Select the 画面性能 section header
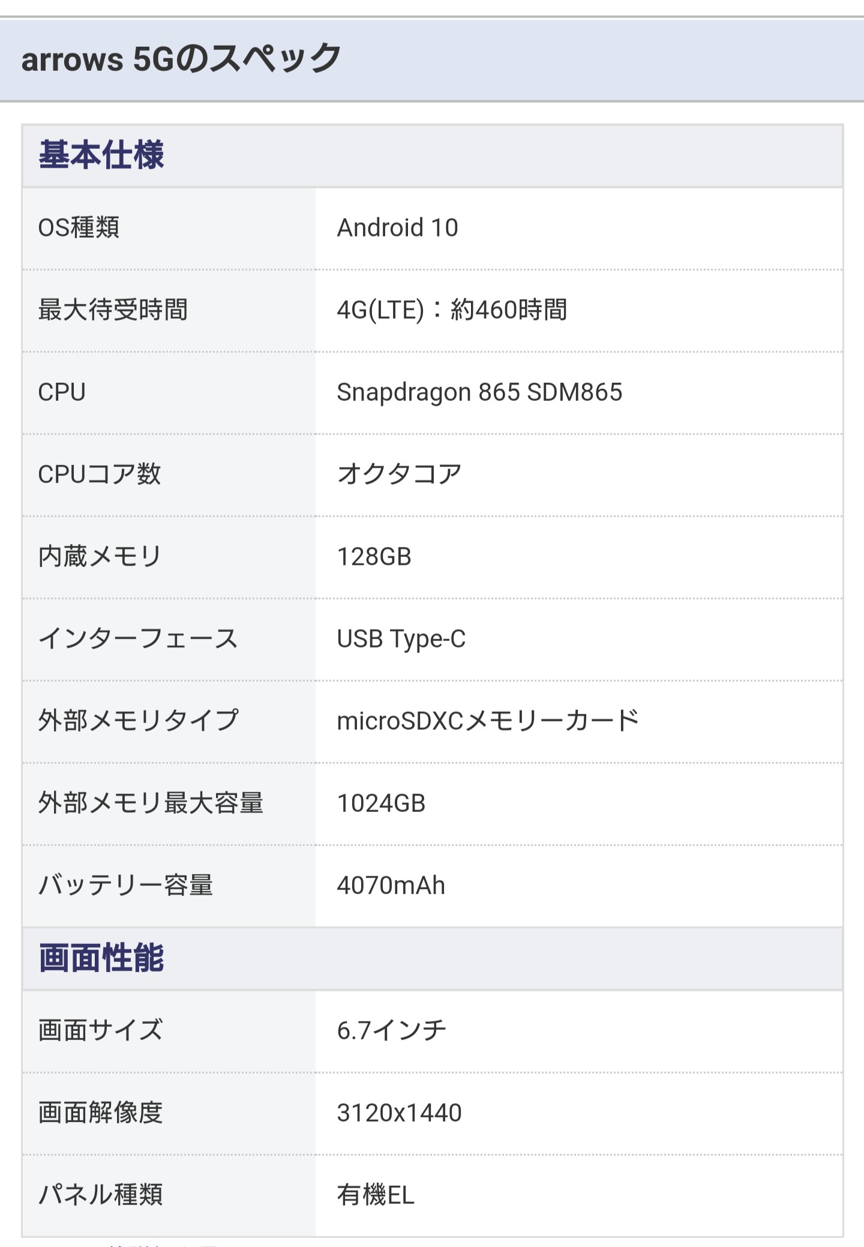864x1247 pixels. point(101,957)
